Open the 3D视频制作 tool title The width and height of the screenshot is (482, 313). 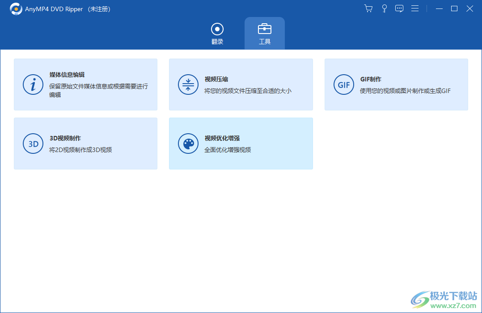(65, 138)
